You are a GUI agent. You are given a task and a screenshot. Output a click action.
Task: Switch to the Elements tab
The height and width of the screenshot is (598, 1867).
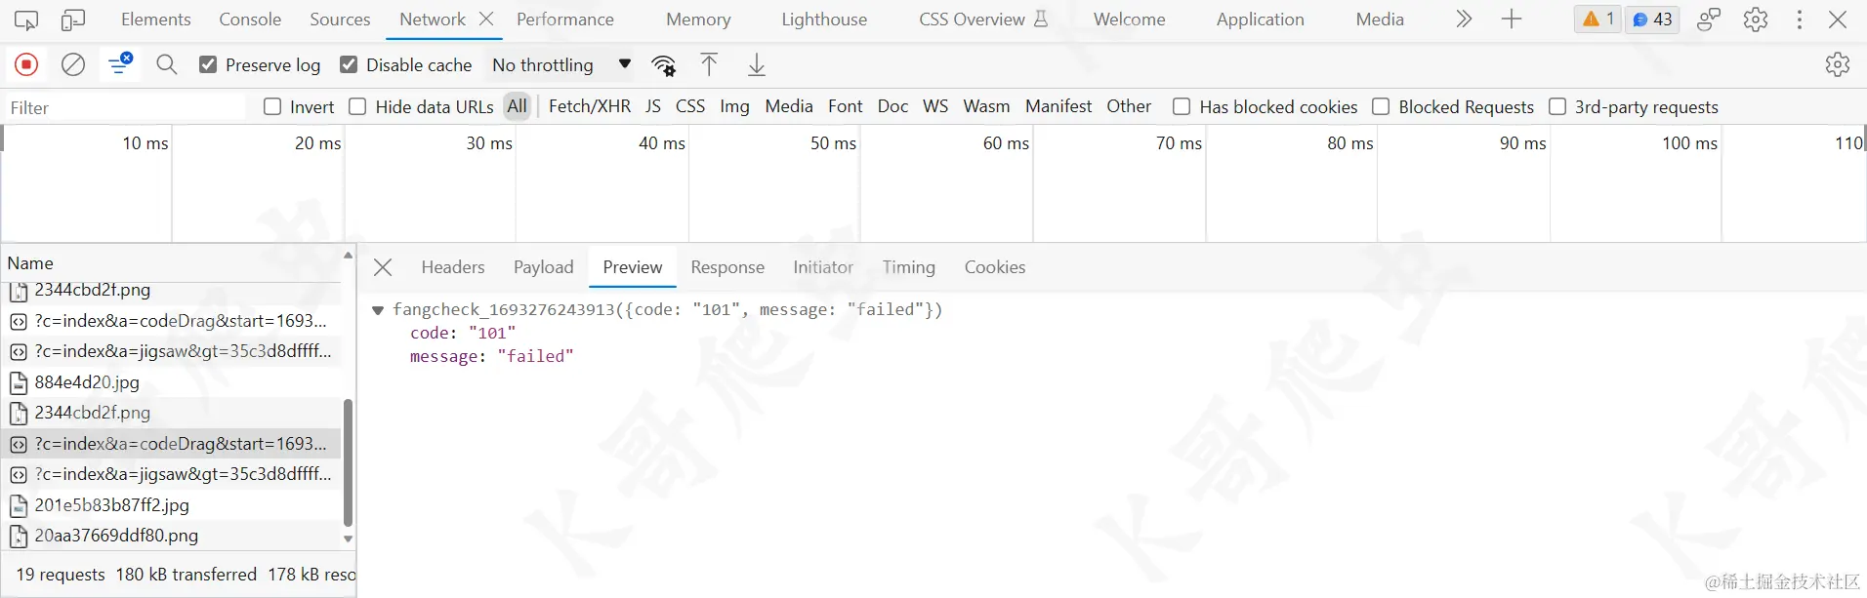[156, 20]
